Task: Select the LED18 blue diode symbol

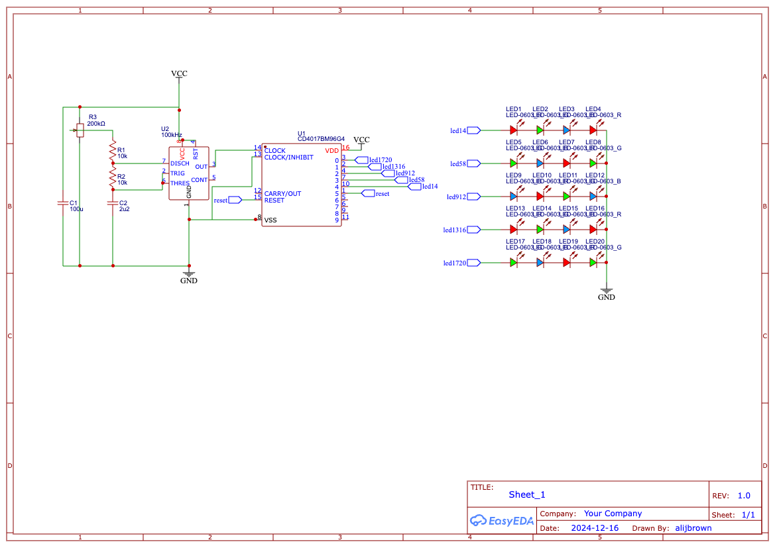Action: pos(540,263)
